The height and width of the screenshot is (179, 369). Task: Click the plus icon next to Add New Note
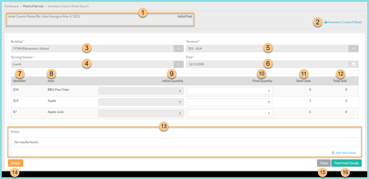[x=333, y=153]
